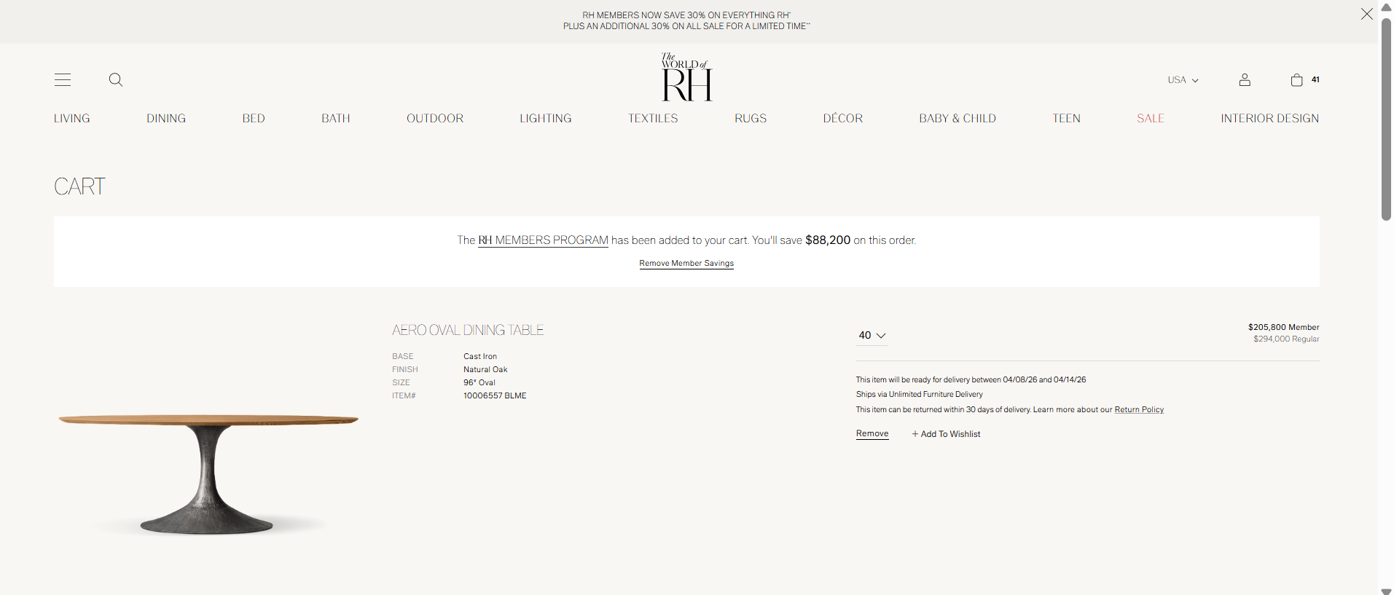Open the Living category menu
1394x595 pixels.
[x=71, y=119]
